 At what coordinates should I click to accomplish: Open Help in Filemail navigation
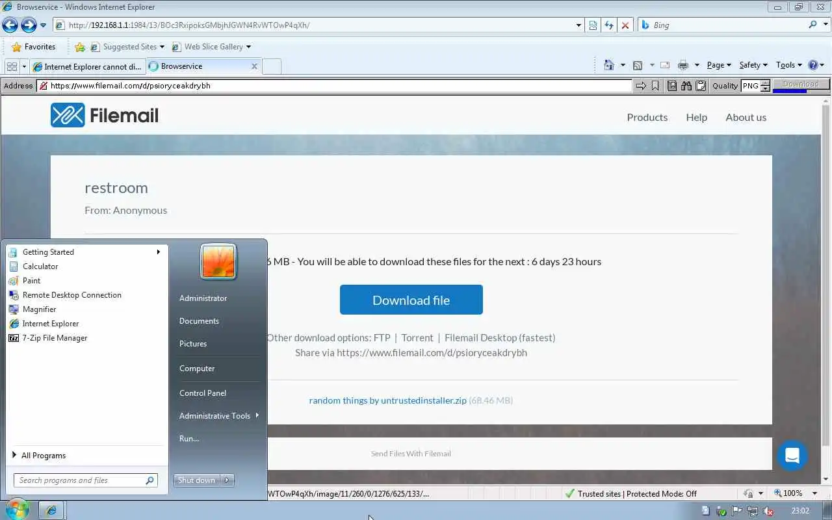click(x=696, y=117)
